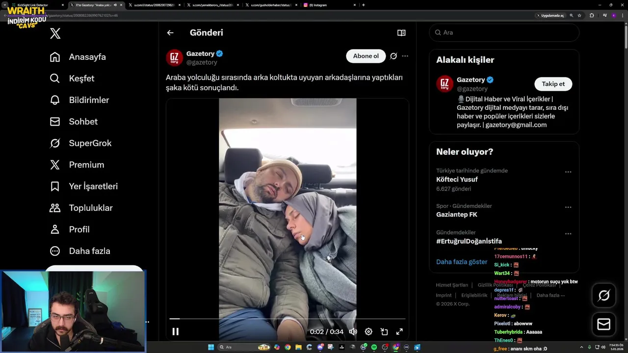Open Chrome from the taskbar
This screenshot has width=628, height=353.
288,347
